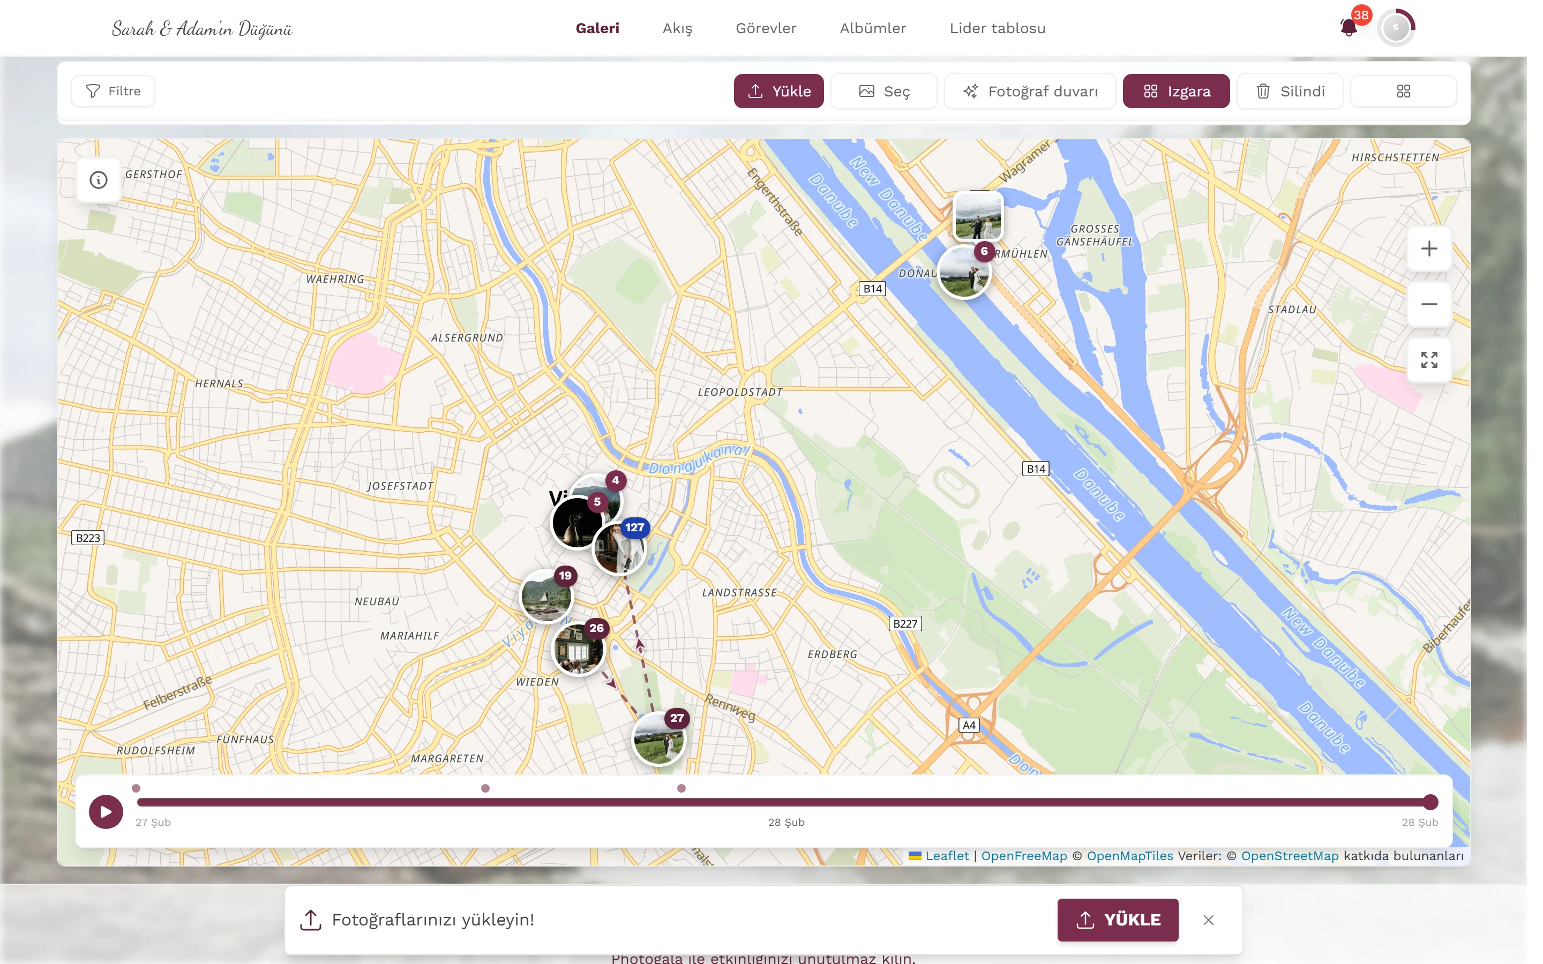Go to the Galeri tab
This screenshot has width=1543, height=964.
pyautogui.click(x=597, y=28)
